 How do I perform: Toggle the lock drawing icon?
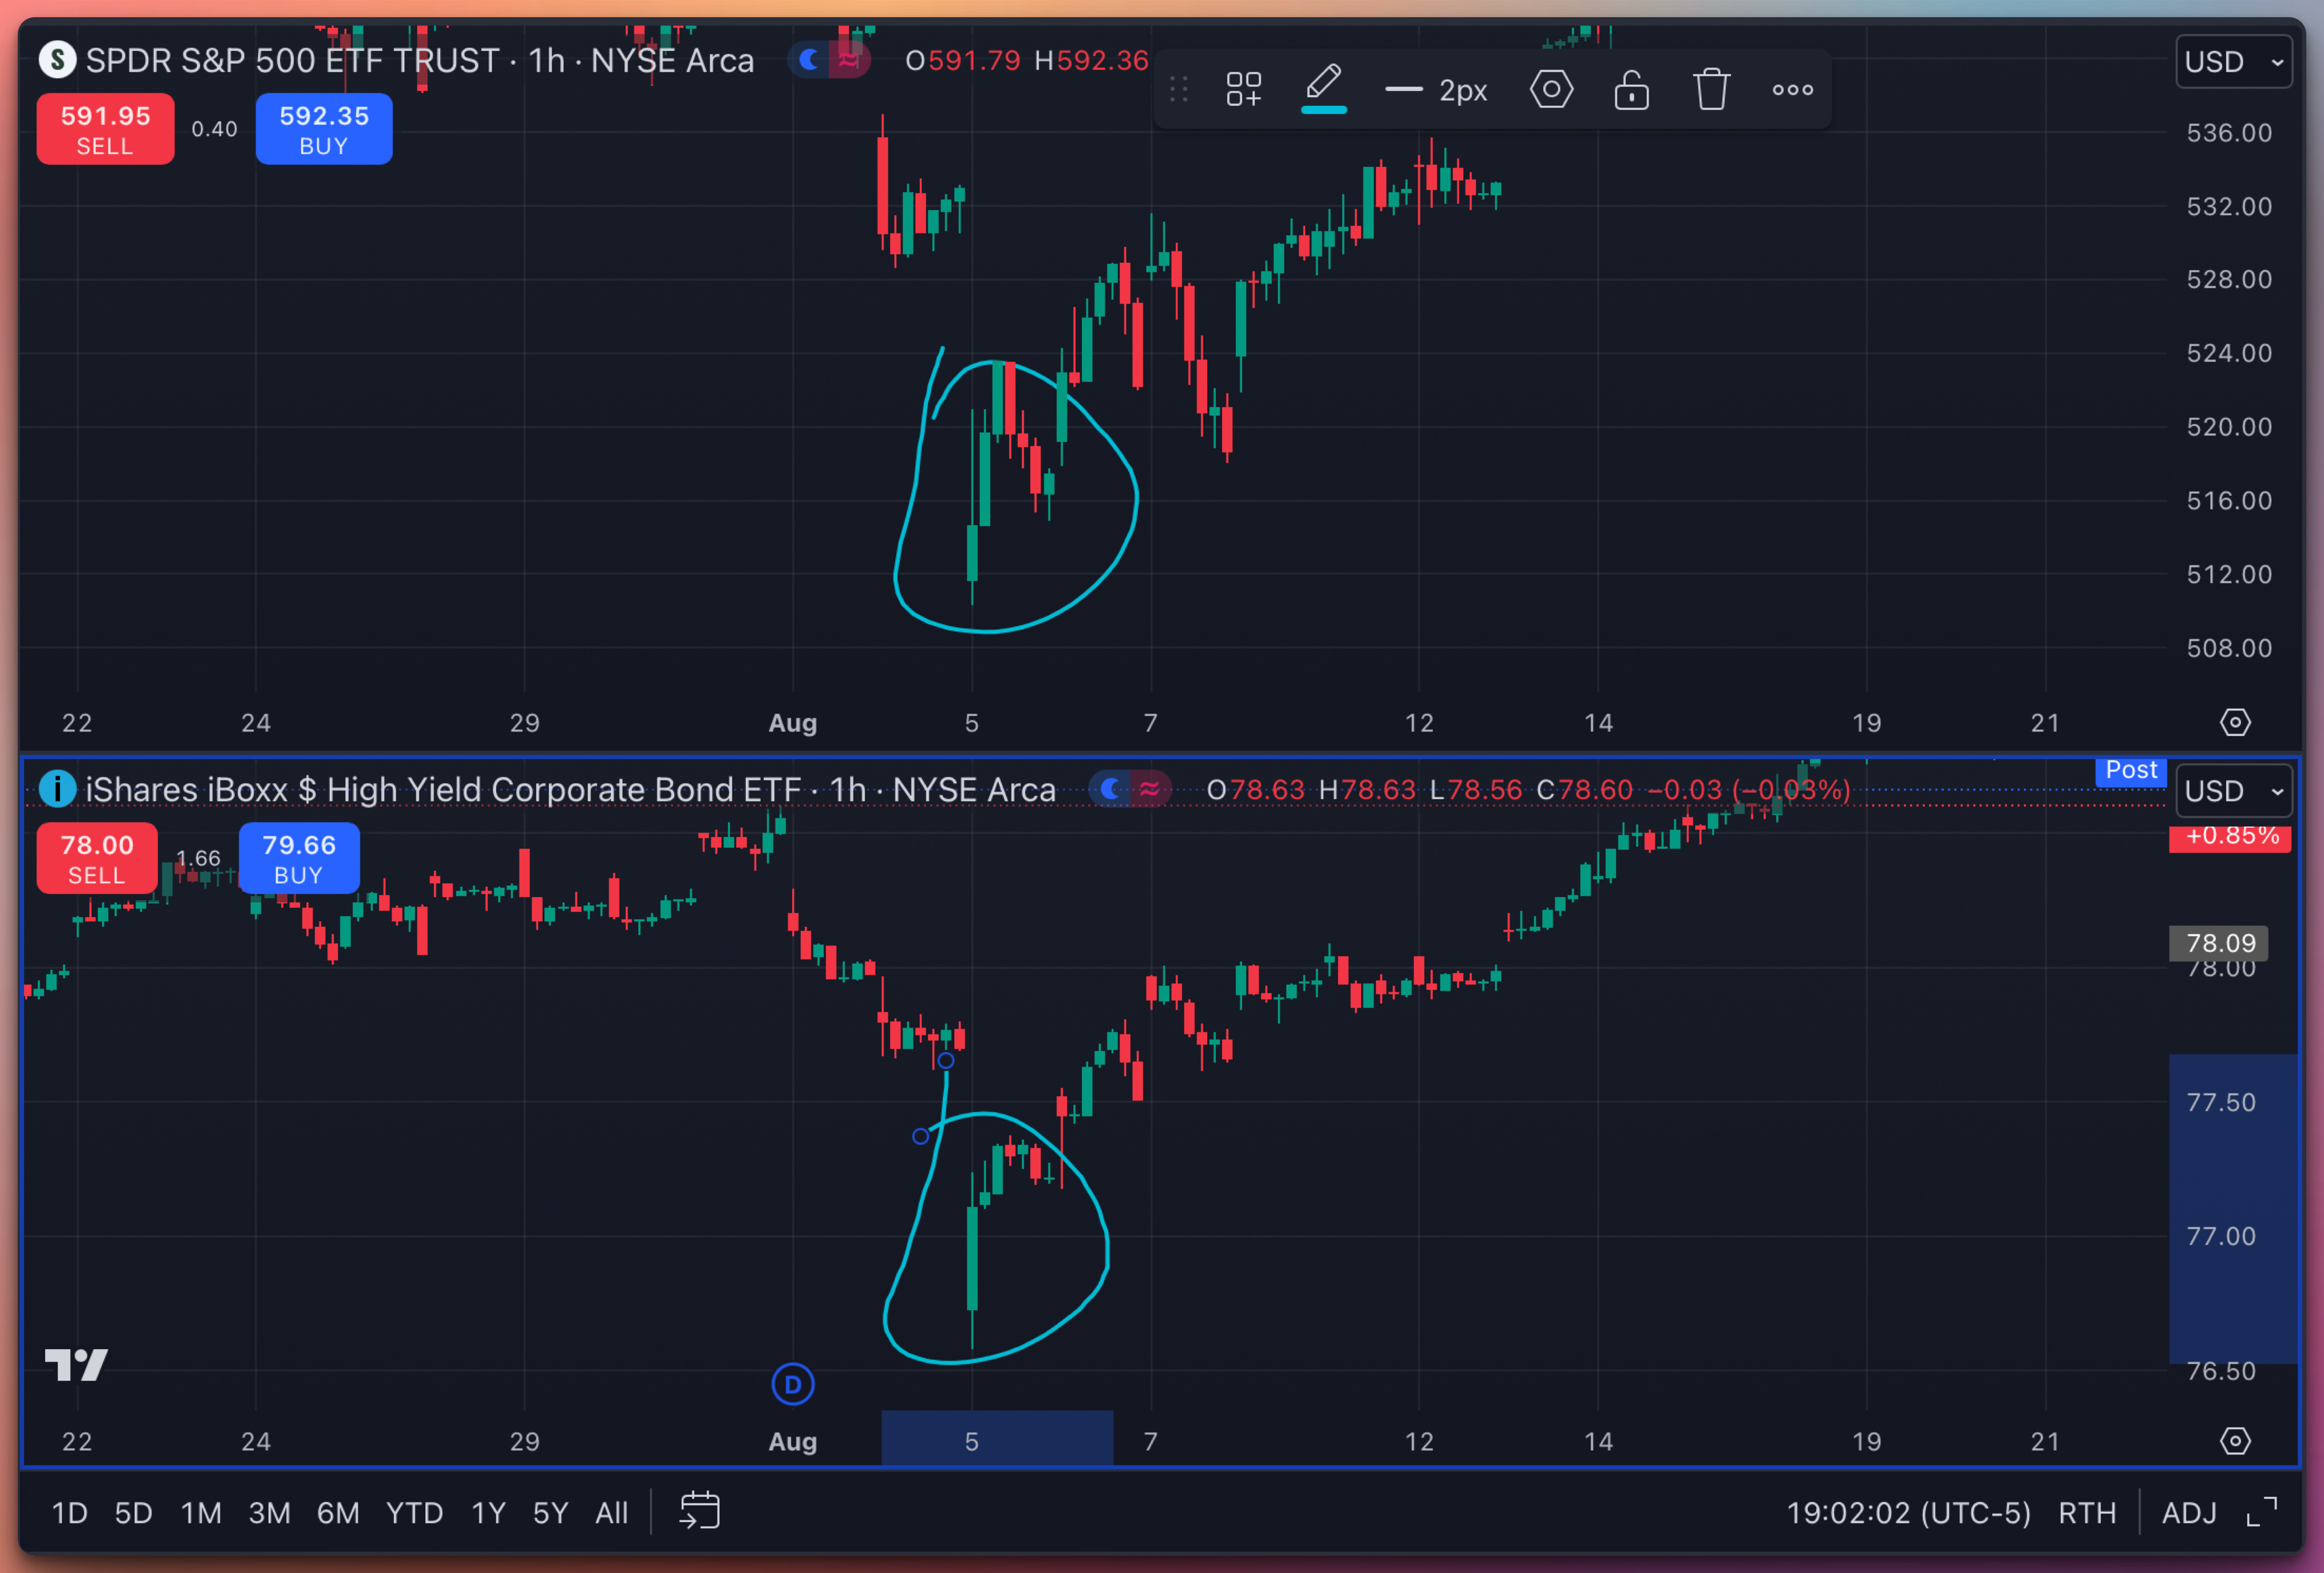pos(1631,89)
